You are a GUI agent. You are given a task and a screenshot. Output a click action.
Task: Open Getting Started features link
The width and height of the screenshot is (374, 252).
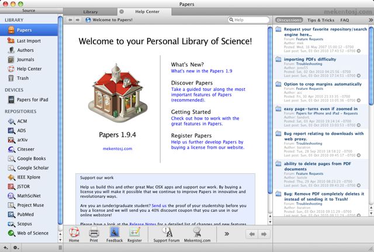pyautogui.click(x=205, y=121)
